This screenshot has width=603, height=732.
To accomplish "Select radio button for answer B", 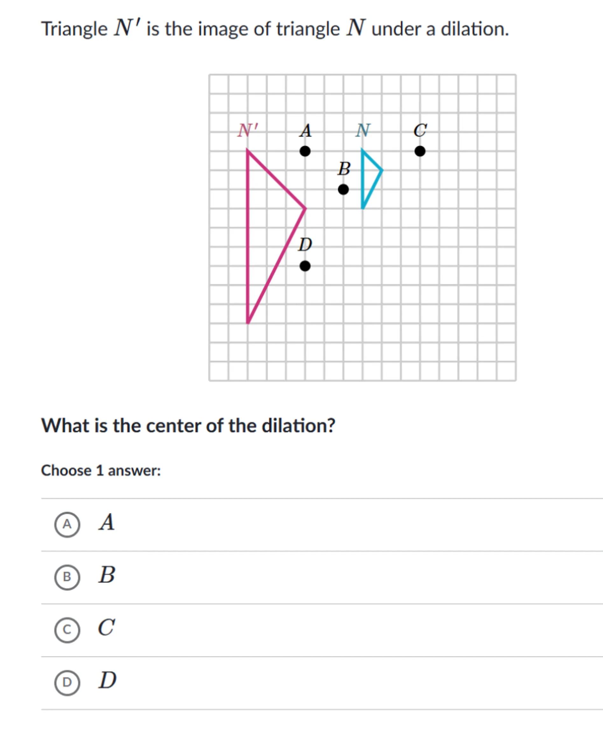I will pyautogui.click(x=67, y=577).
